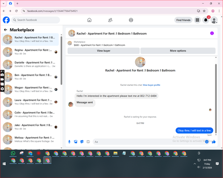Viewport: 223px width, 178px height.
Task: Open the Chrome three-dot menu
Action: pos(219,11)
